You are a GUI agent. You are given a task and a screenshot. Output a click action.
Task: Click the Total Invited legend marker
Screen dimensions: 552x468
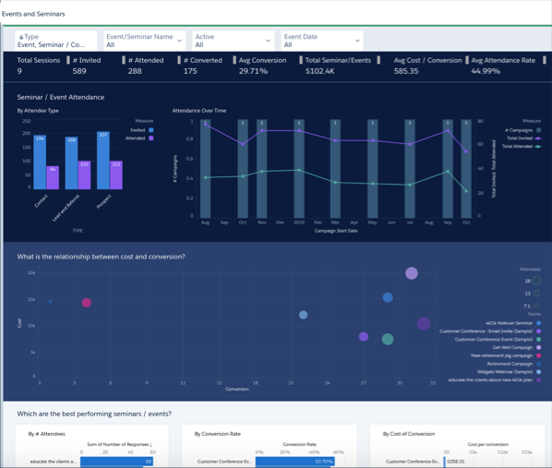pos(537,138)
